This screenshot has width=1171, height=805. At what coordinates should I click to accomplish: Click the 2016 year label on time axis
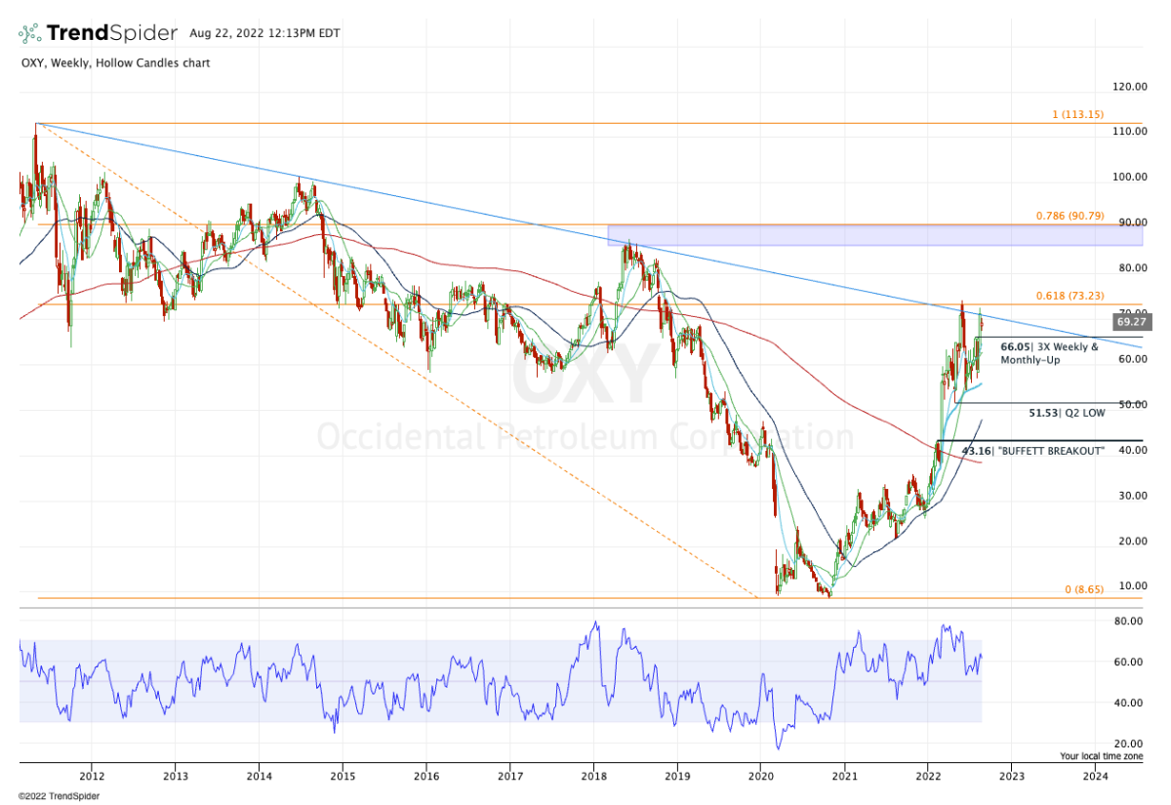[425, 778]
